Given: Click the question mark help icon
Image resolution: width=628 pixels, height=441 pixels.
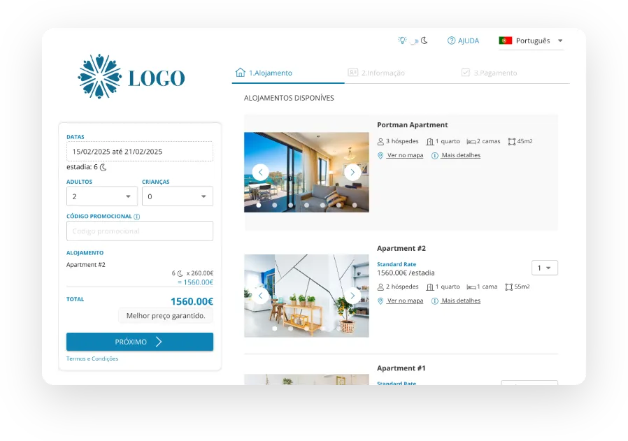Looking at the screenshot, I should click(x=451, y=41).
